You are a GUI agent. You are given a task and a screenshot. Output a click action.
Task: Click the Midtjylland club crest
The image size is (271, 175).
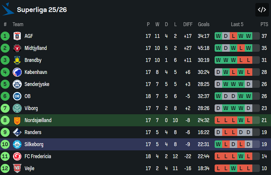click(17, 48)
